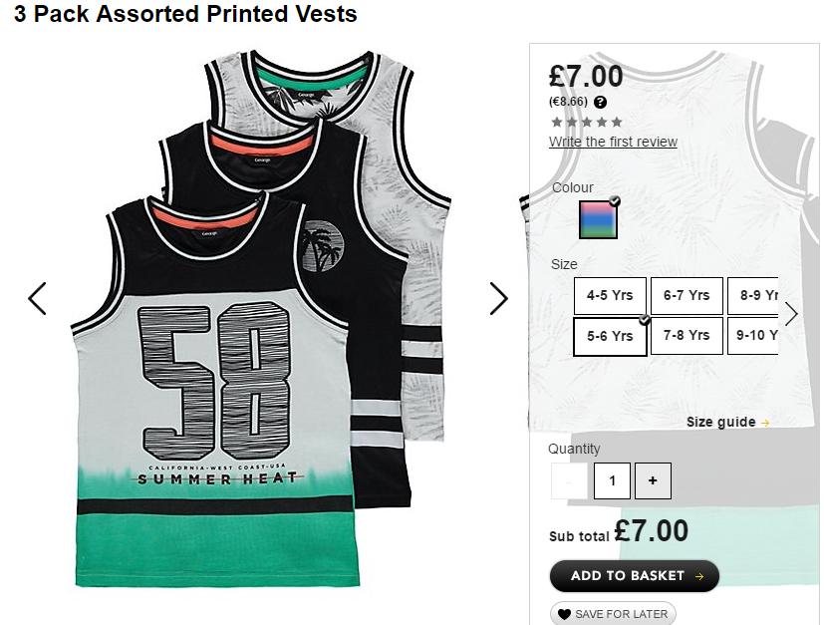
Task: Click the arrow icon beside Size guide
Action: coord(765,423)
